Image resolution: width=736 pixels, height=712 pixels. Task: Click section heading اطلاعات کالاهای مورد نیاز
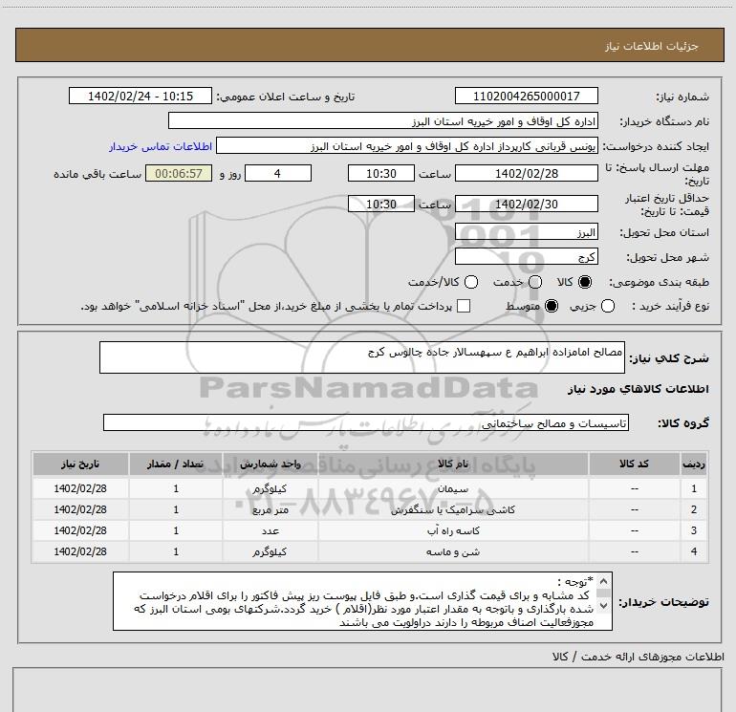click(638, 389)
